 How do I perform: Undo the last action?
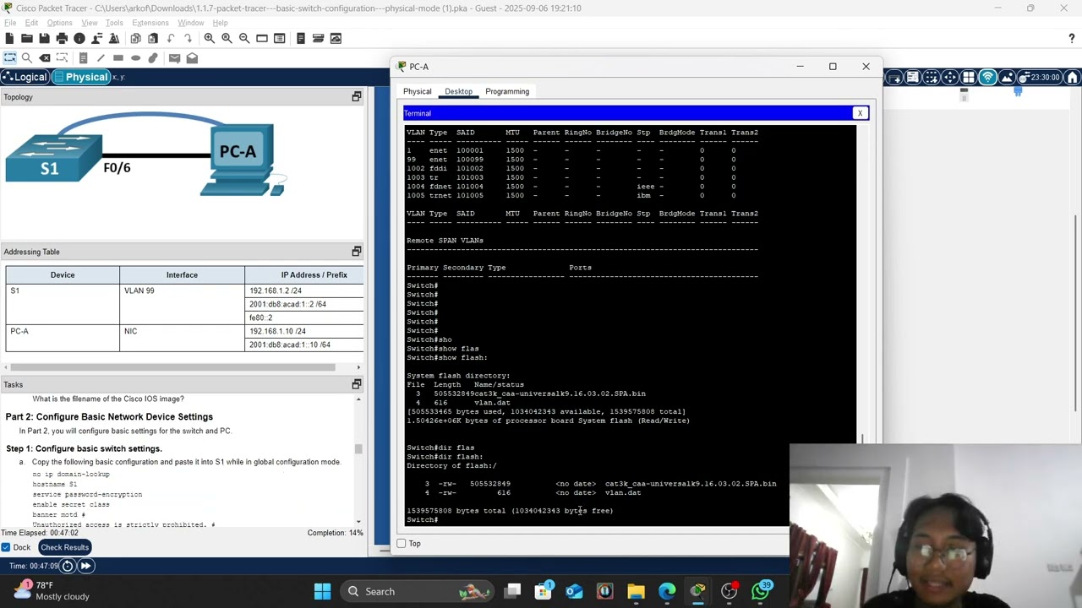click(171, 38)
